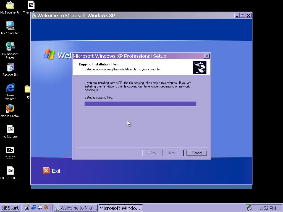Click the Windows XP flag logo
Viewport: 283px width, 212px height.
point(49,54)
